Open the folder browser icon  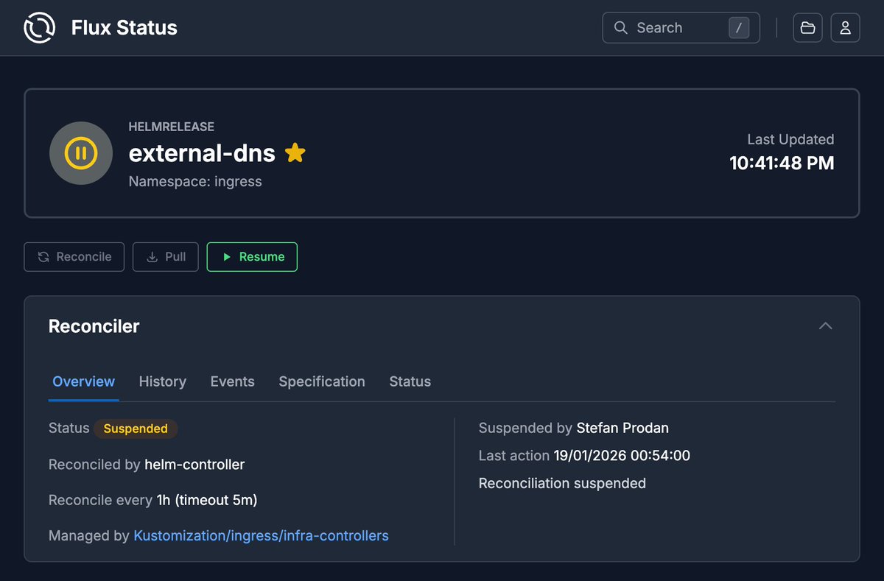[808, 28]
